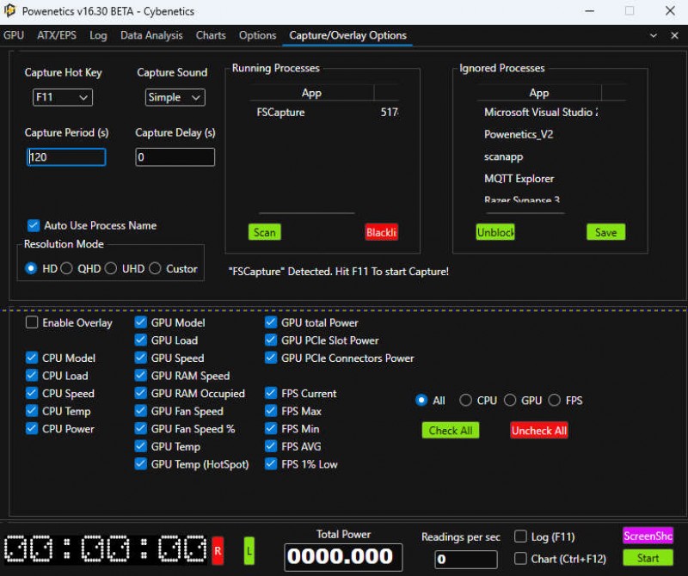Open the Capture Hot Key dropdown
The width and height of the screenshot is (688, 576).
pos(62,97)
